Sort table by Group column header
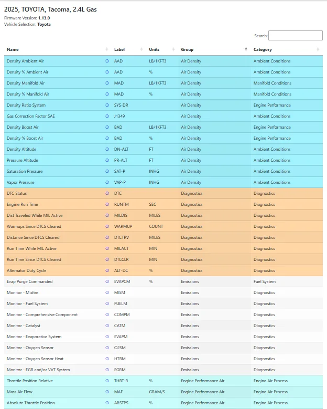The image size is (327, 409). coord(214,49)
